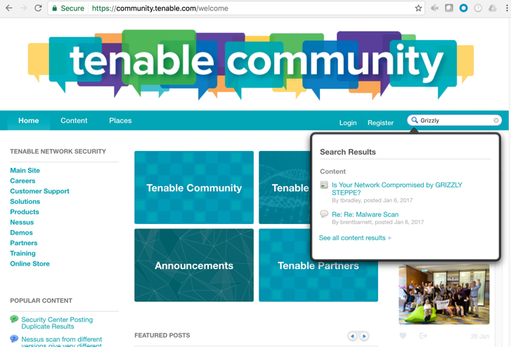The width and height of the screenshot is (511, 347).
Task: Reload the page with the refresh icon
Action: coord(38,8)
